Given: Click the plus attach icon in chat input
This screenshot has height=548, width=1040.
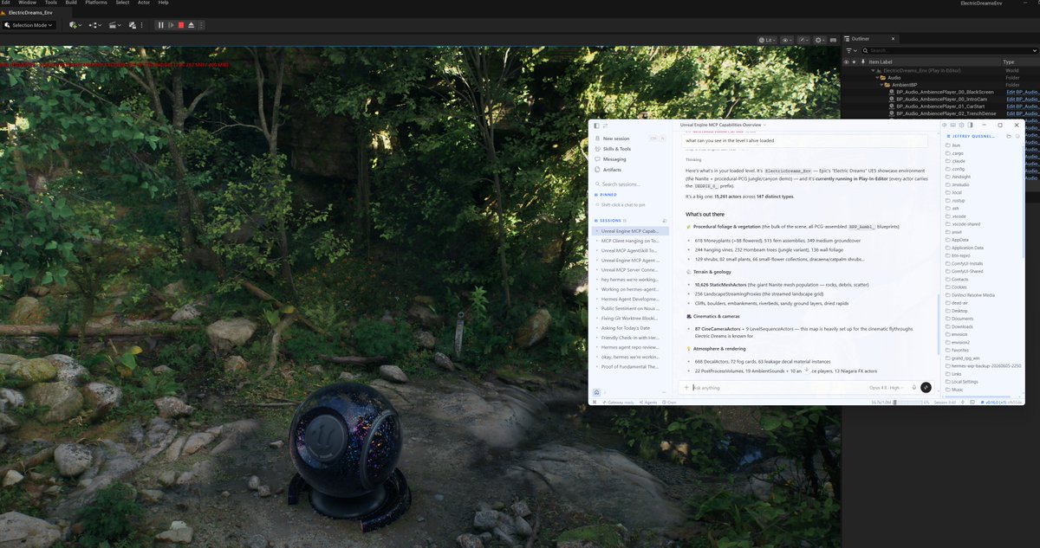Looking at the screenshot, I should point(686,388).
